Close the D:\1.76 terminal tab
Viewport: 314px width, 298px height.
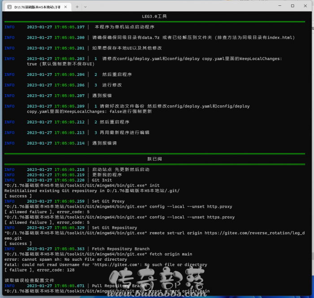(x=65, y=7)
